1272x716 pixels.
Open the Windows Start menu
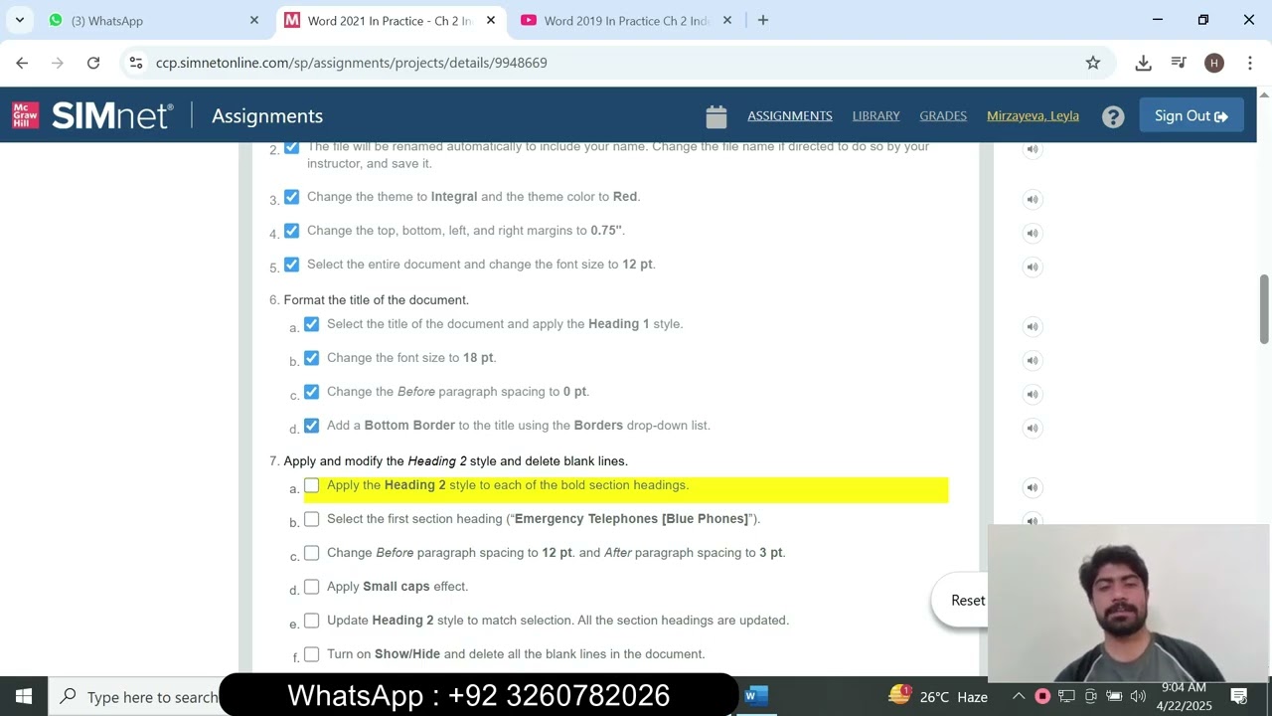point(24,696)
